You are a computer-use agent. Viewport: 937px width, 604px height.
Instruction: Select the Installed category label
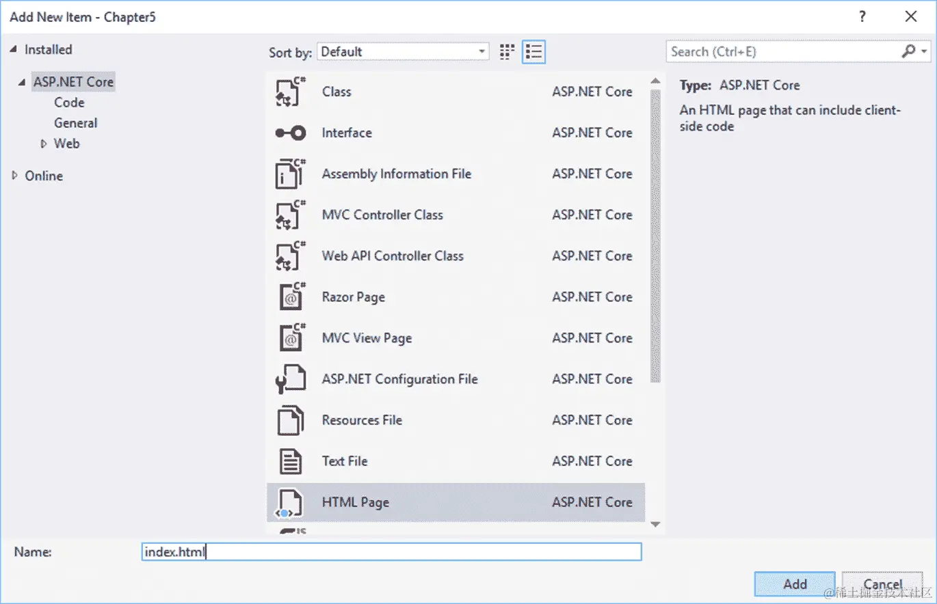48,50
